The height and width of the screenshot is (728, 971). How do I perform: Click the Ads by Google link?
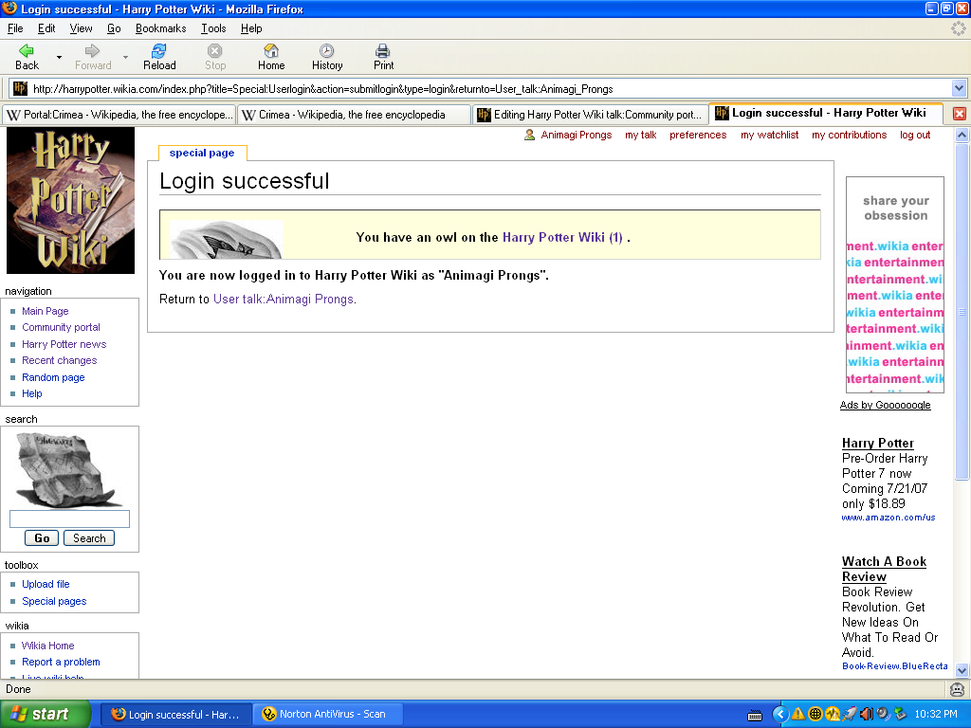(x=885, y=405)
